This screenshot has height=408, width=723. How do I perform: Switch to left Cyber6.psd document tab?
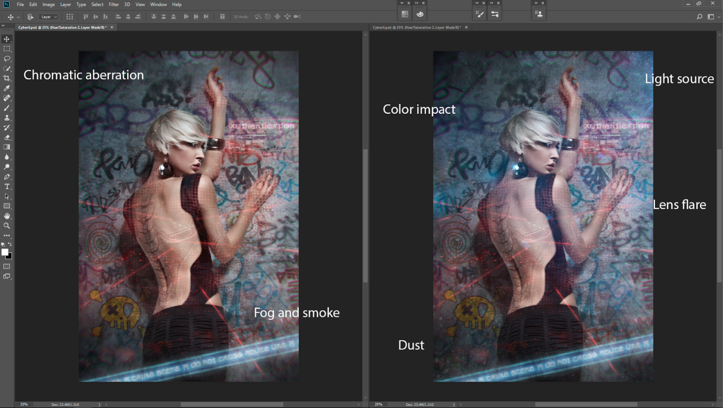62,27
